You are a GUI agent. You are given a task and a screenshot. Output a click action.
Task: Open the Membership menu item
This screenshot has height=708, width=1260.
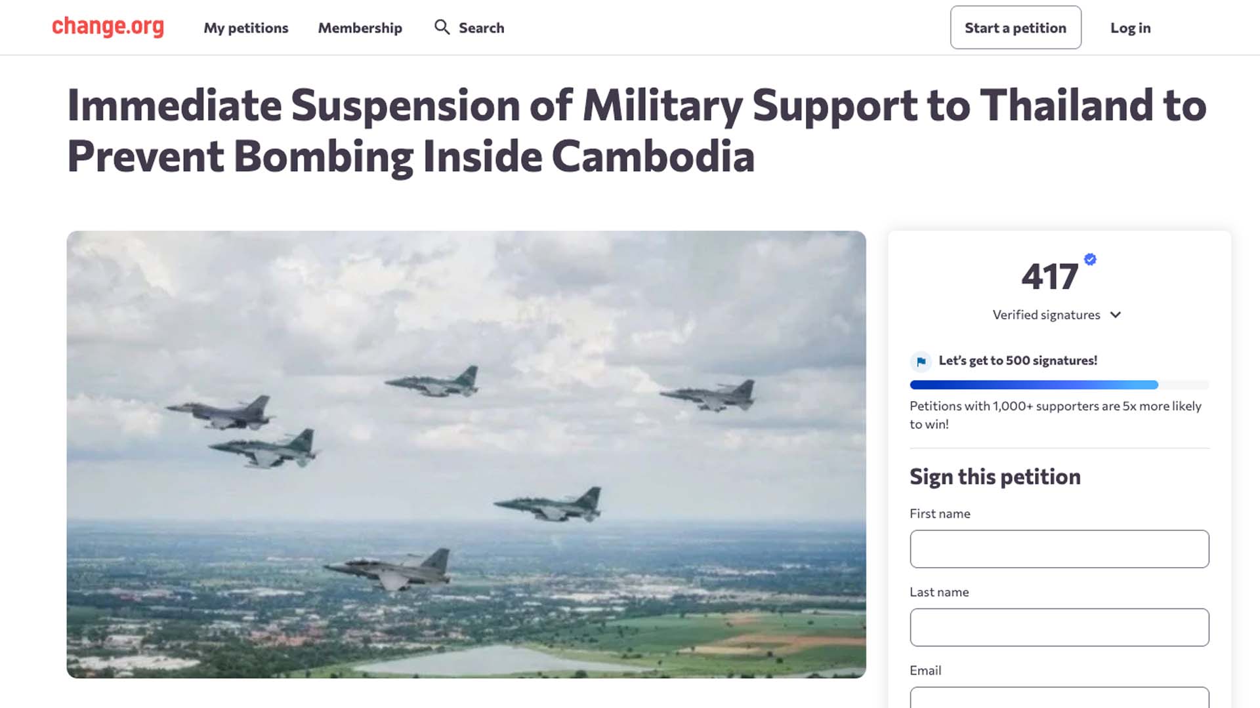[360, 28]
